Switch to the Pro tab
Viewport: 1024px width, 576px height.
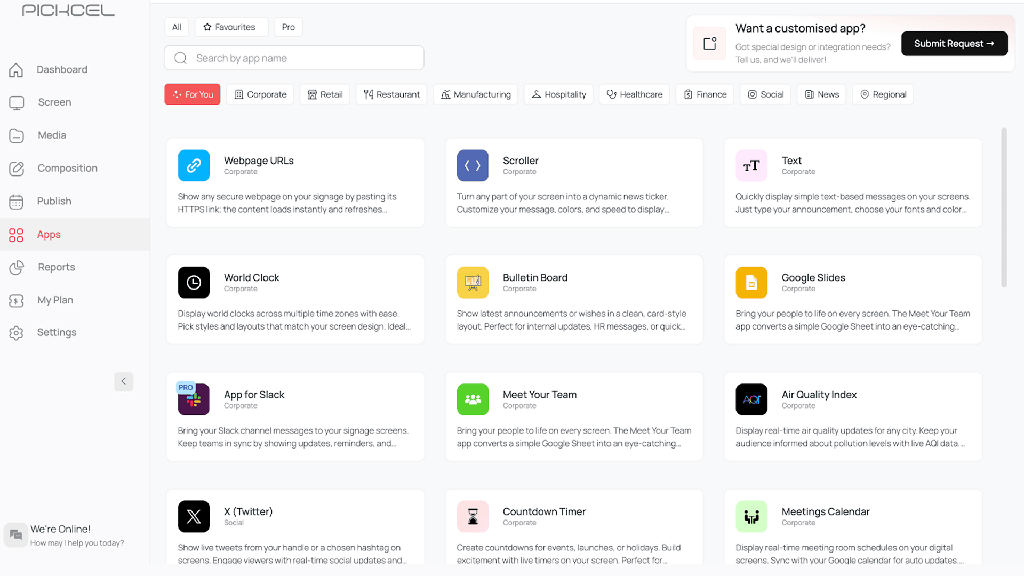click(288, 27)
